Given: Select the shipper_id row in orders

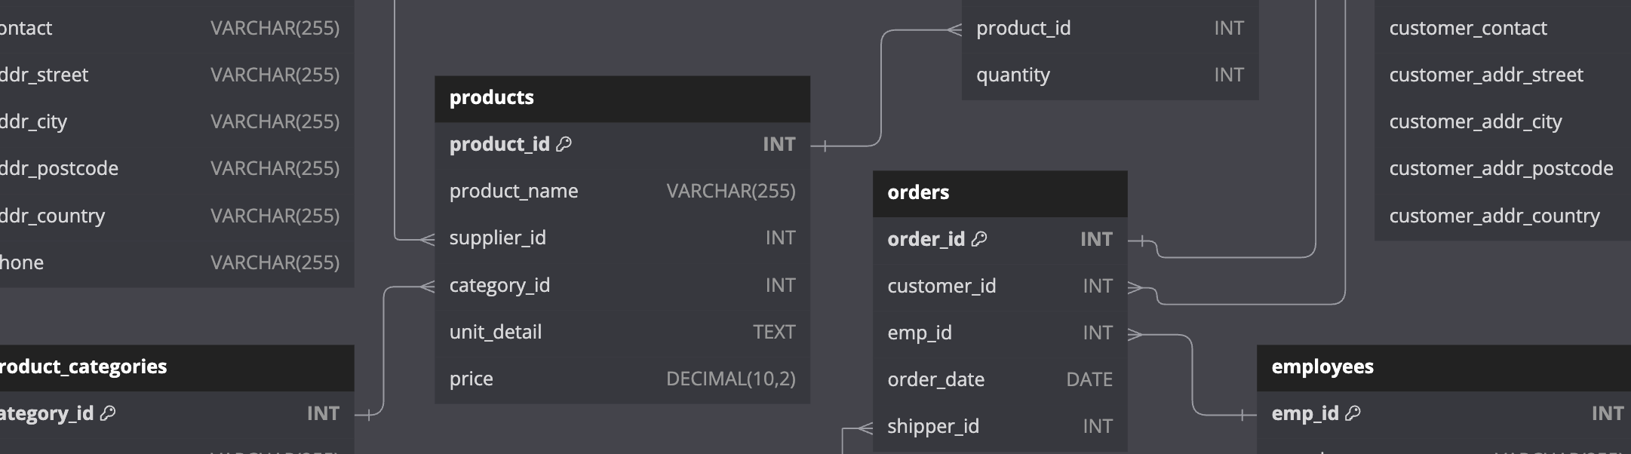Looking at the screenshot, I should [1000, 426].
